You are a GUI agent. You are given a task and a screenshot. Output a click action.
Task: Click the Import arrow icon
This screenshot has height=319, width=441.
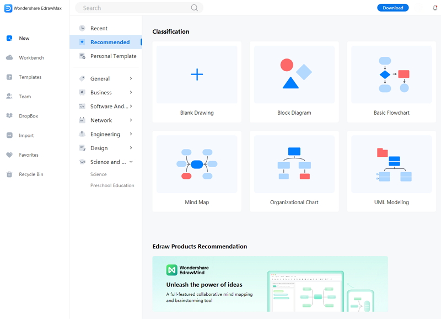pos(9,135)
